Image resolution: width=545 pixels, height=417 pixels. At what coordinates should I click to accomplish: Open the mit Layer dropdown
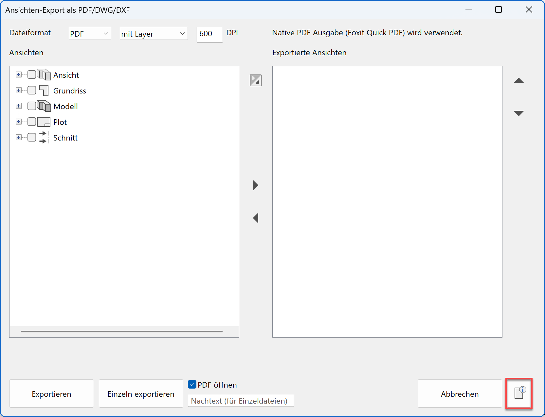tap(153, 33)
